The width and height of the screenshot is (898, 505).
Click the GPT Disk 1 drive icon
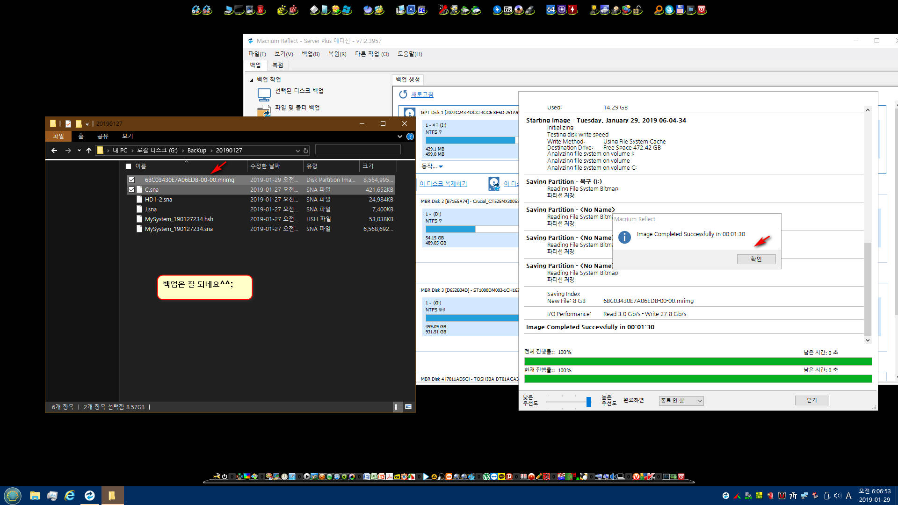(409, 113)
